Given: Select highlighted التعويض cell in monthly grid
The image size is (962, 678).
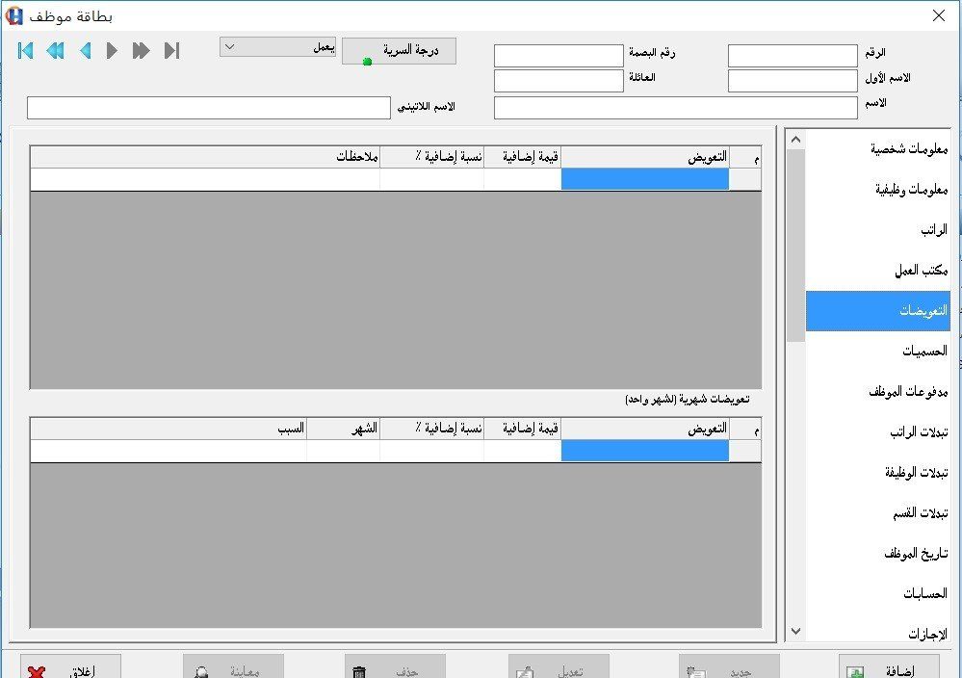Looking at the screenshot, I should [x=645, y=451].
